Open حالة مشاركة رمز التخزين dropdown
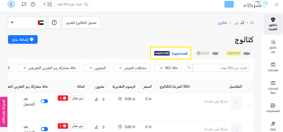Image resolution: width=283 pixels, height=132 pixels. click(x=49, y=68)
